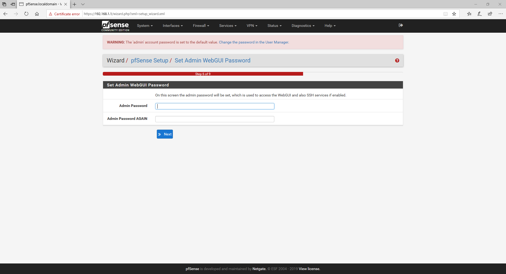Click the Step 6 of 9 progress bar
506x274 pixels.
203,74
